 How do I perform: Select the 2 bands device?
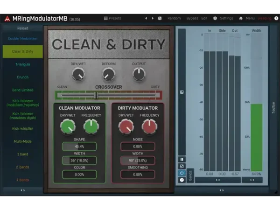[23, 167]
